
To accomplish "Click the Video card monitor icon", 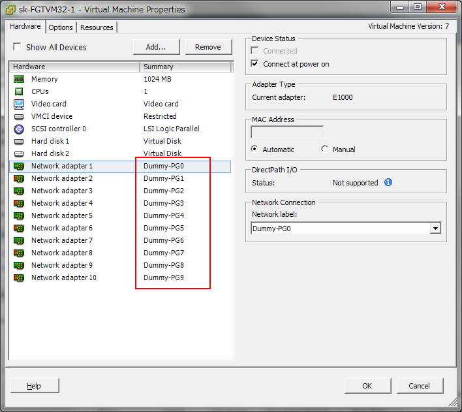I will (19, 104).
